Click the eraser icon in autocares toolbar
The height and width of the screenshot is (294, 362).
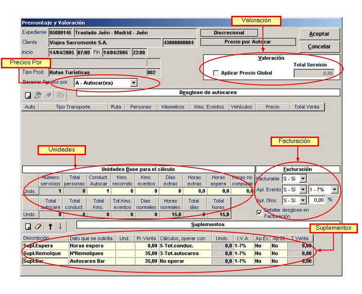tap(48, 95)
